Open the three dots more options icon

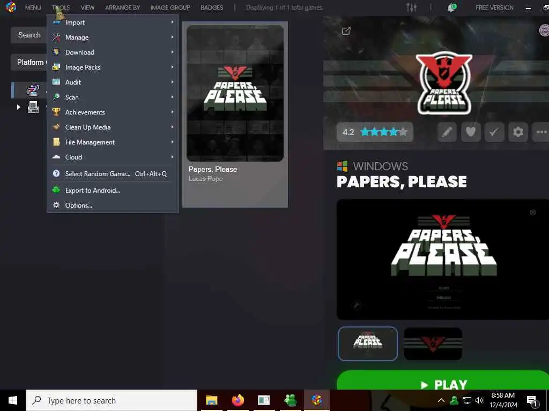540,132
